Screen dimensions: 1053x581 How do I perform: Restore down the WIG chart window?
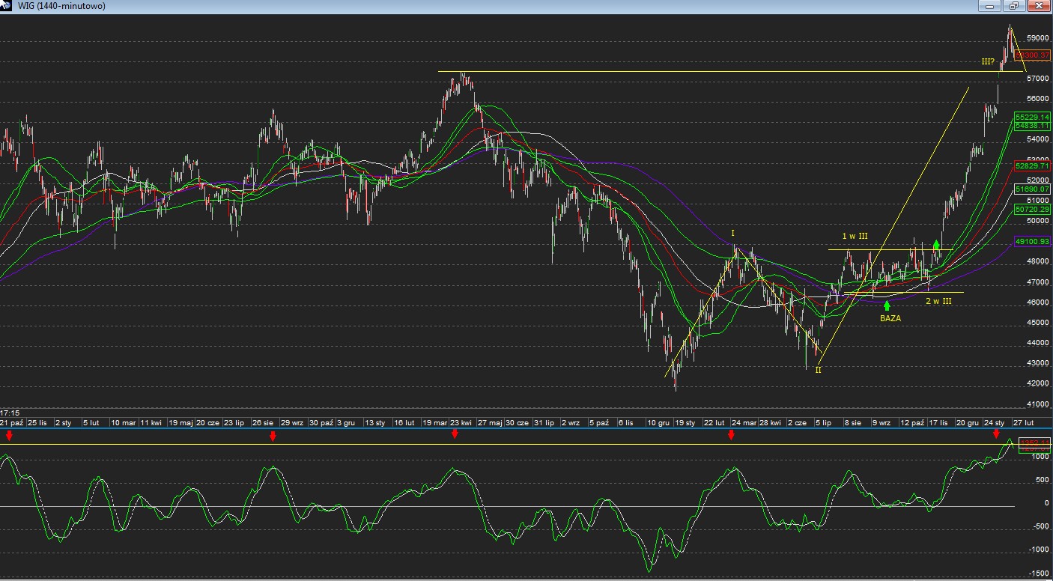(x=1013, y=6)
